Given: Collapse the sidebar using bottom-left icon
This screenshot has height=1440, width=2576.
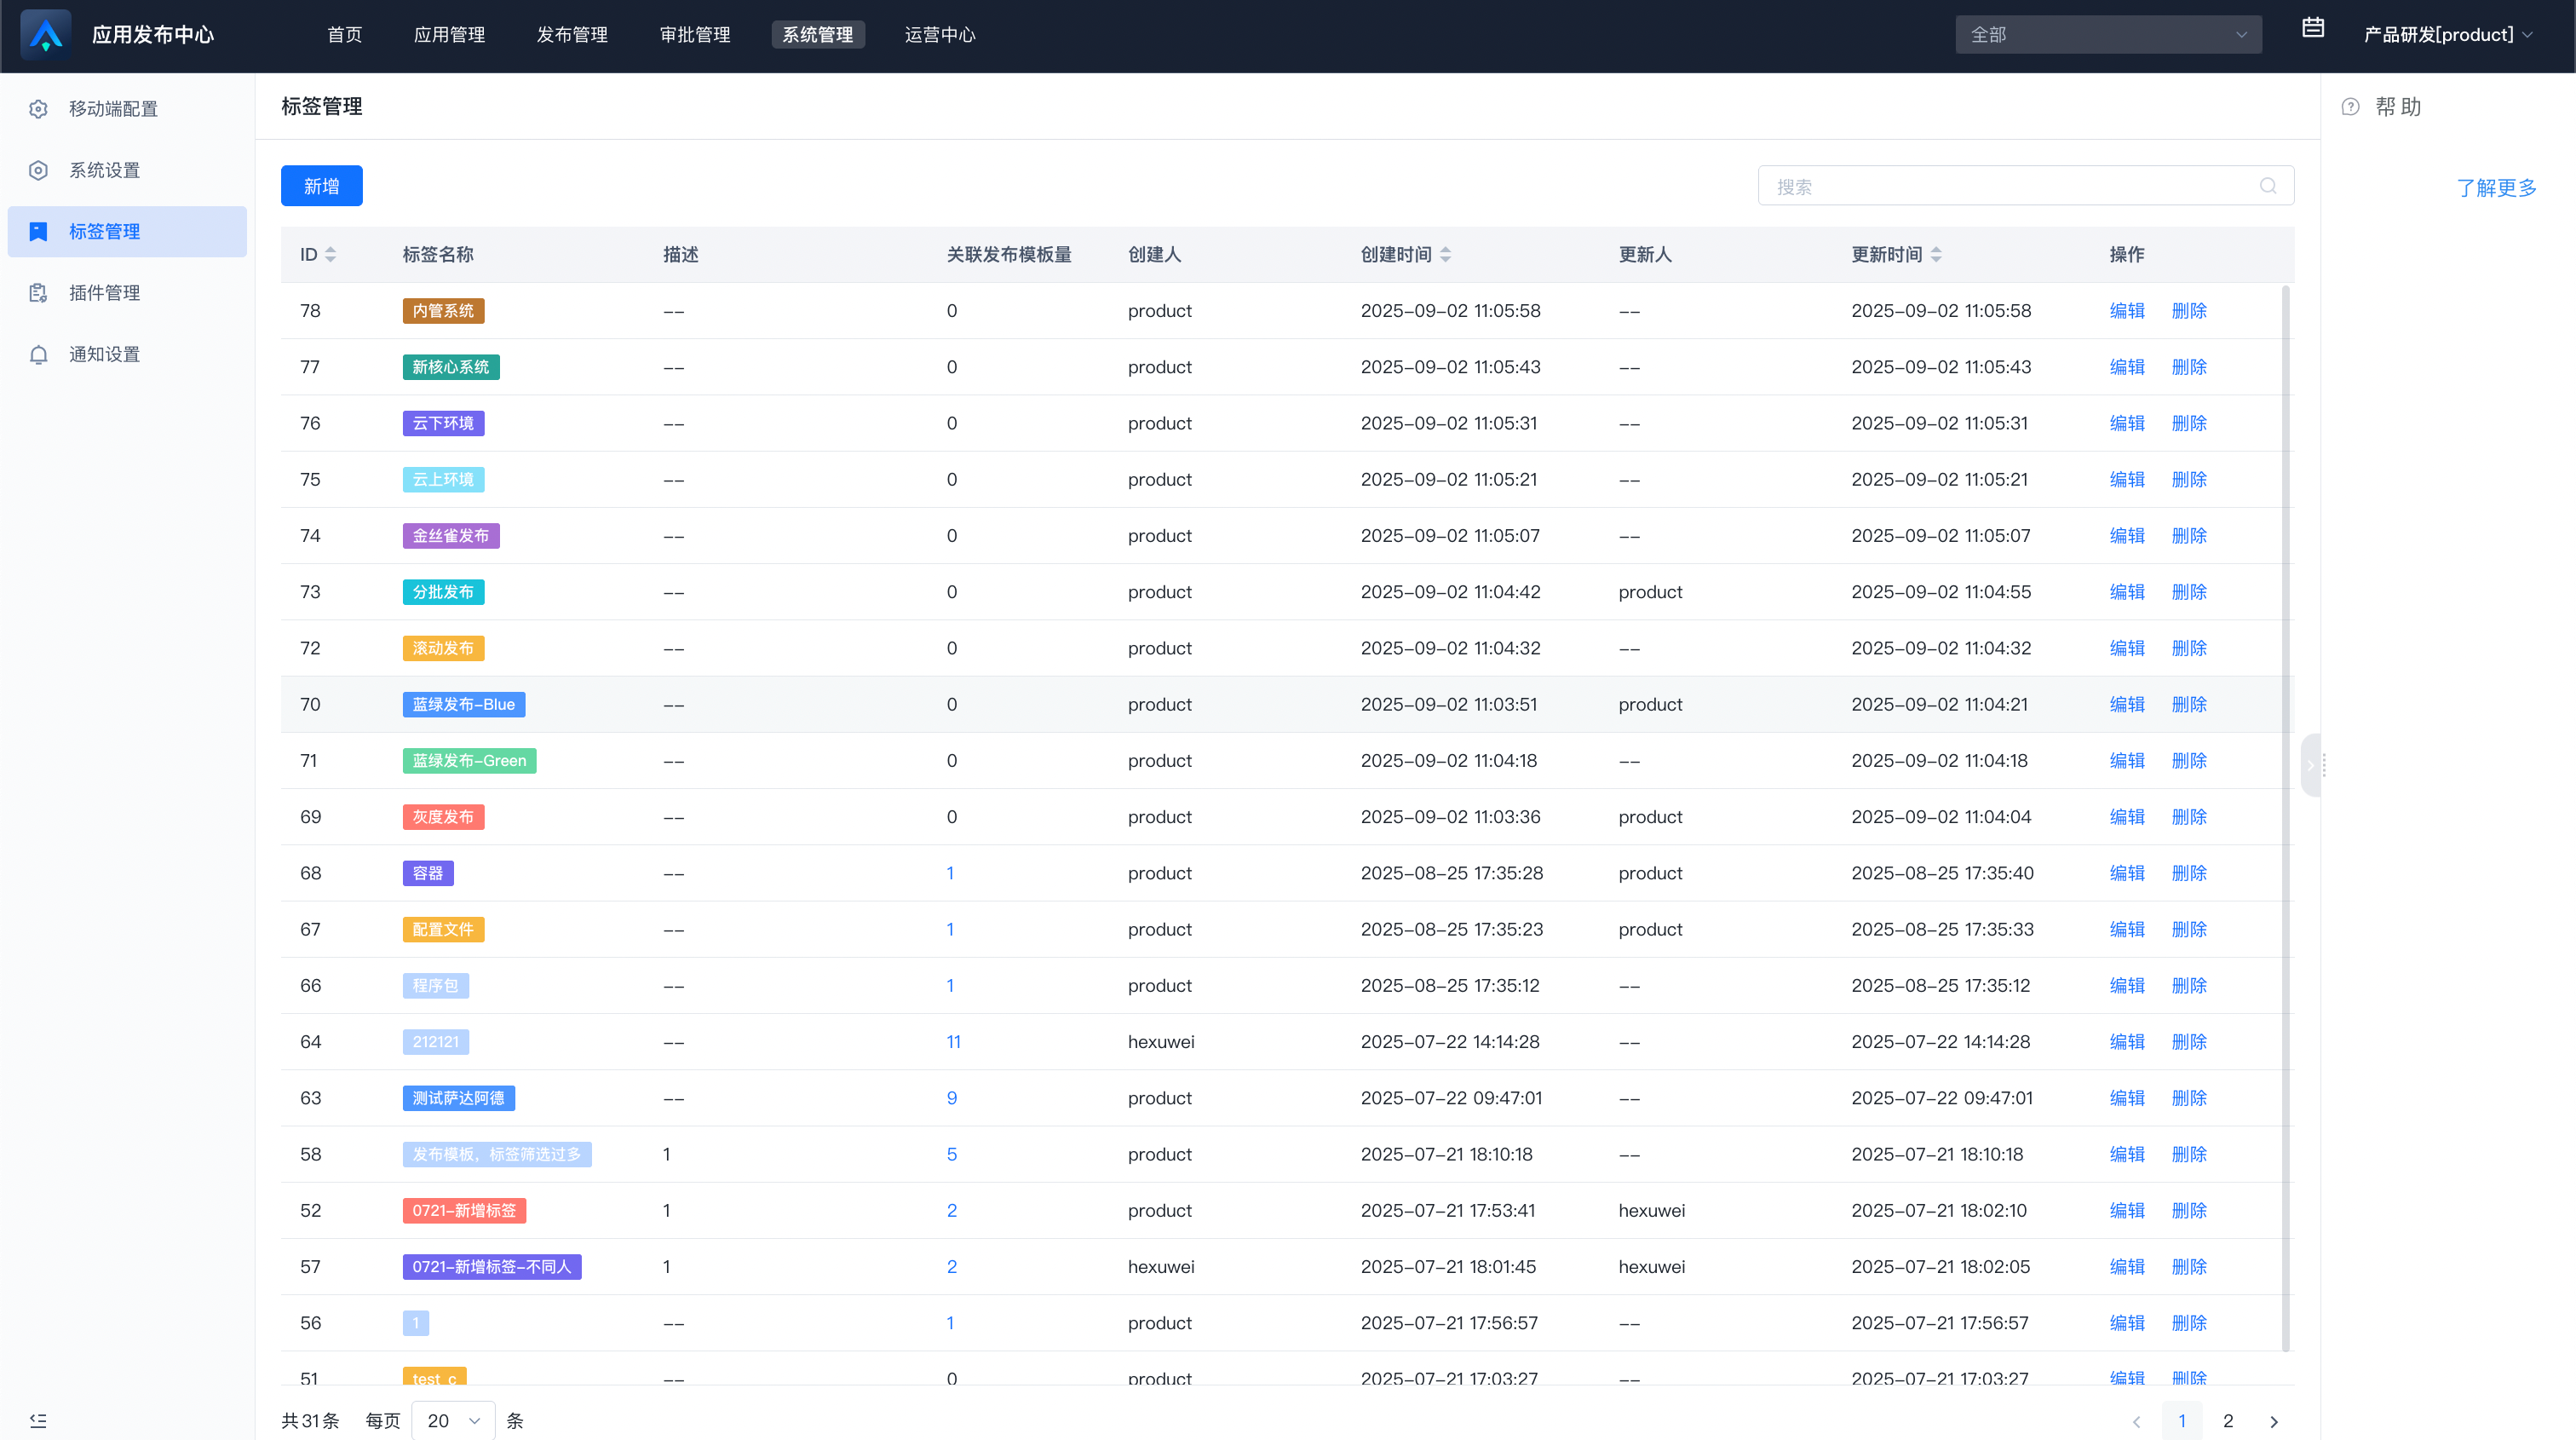Looking at the screenshot, I should point(38,1420).
